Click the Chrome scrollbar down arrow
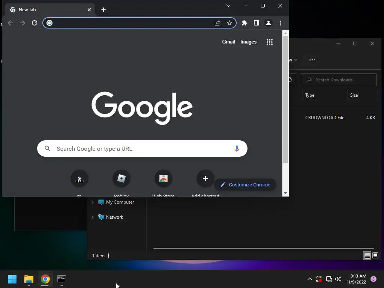The height and width of the screenshot is (288, 384). (285, 193)
